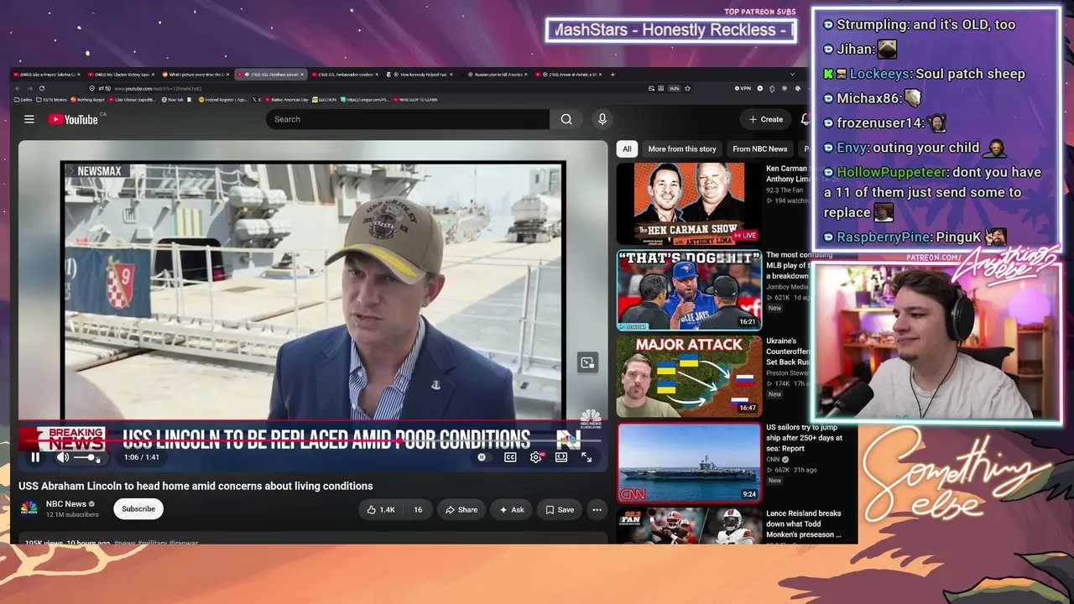Image resolution: width=1074 pixels, height=604 pixels.
Task: Open the Nothing Burger bookmark
Action: point(88,100)
